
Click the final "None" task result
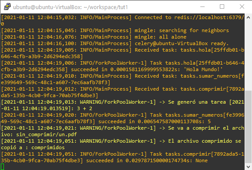[202, 160]
